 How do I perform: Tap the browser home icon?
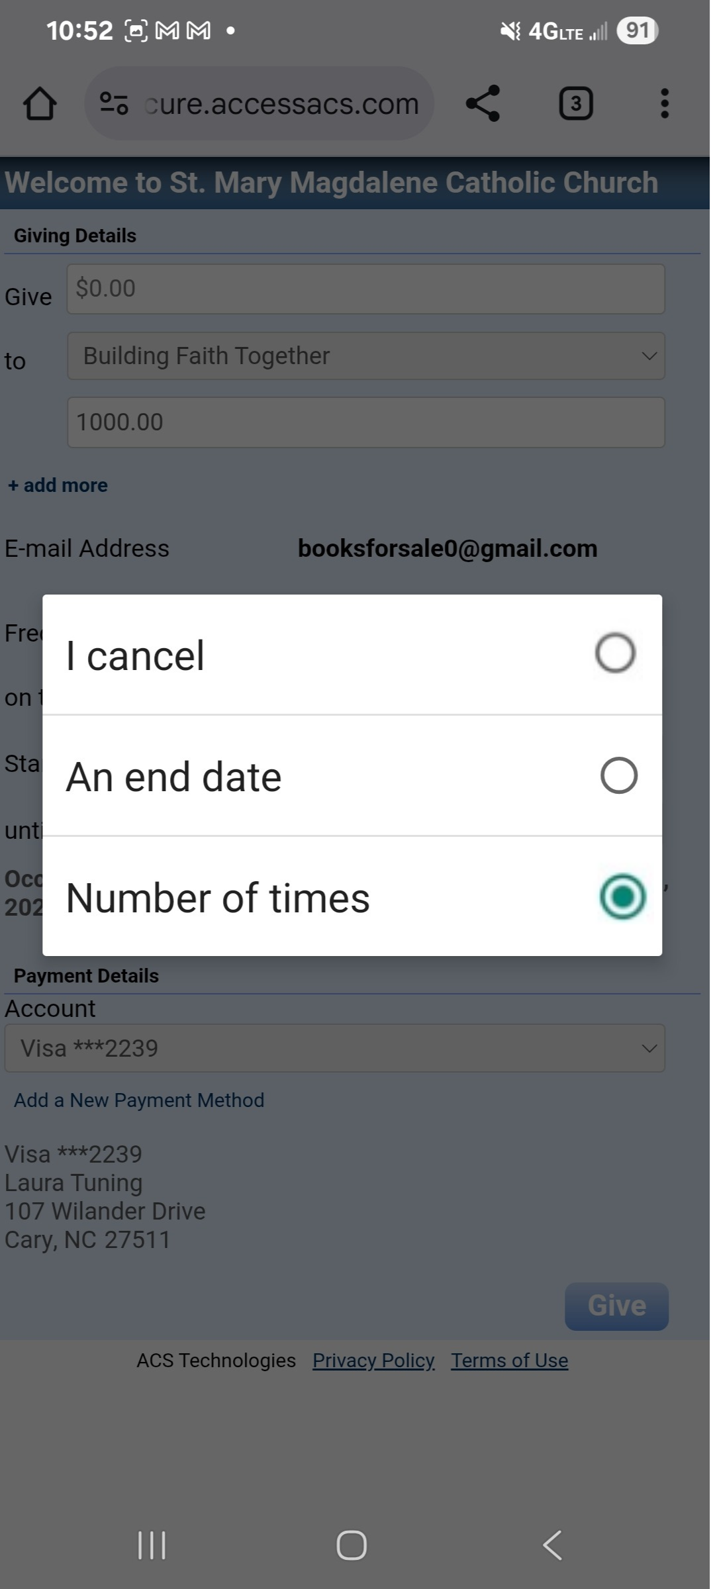pyautogui.click(x=40, y=104)
